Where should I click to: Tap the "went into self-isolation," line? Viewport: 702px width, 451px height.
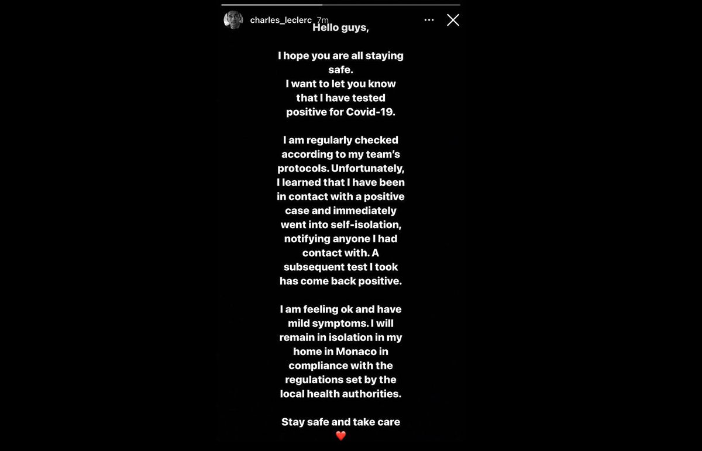[x=340, y=225]
